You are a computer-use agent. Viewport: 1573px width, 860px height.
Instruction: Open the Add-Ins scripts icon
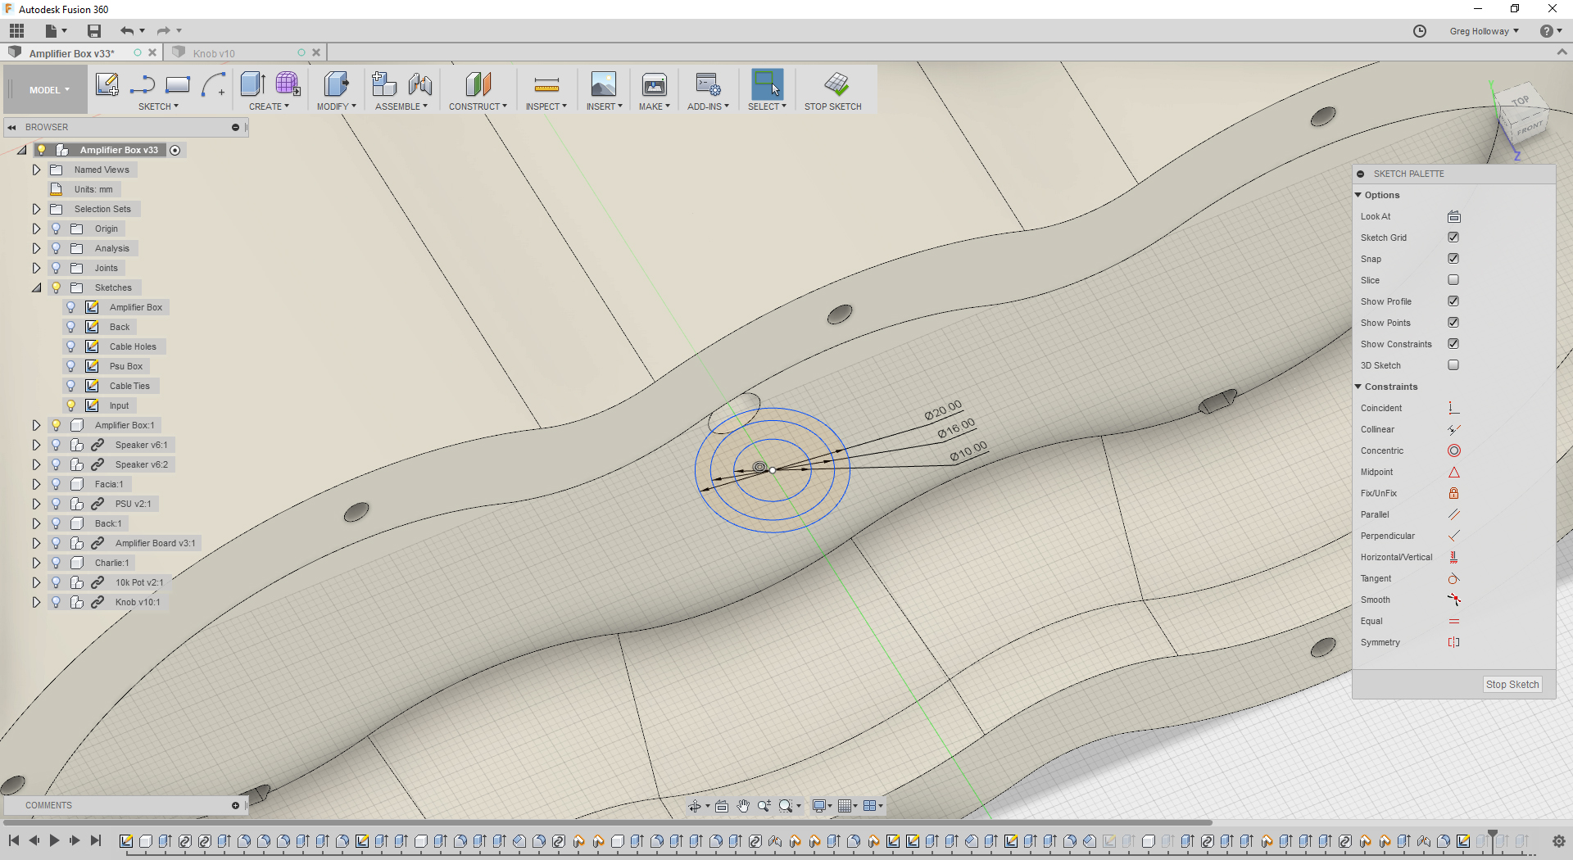click(708, 84)
